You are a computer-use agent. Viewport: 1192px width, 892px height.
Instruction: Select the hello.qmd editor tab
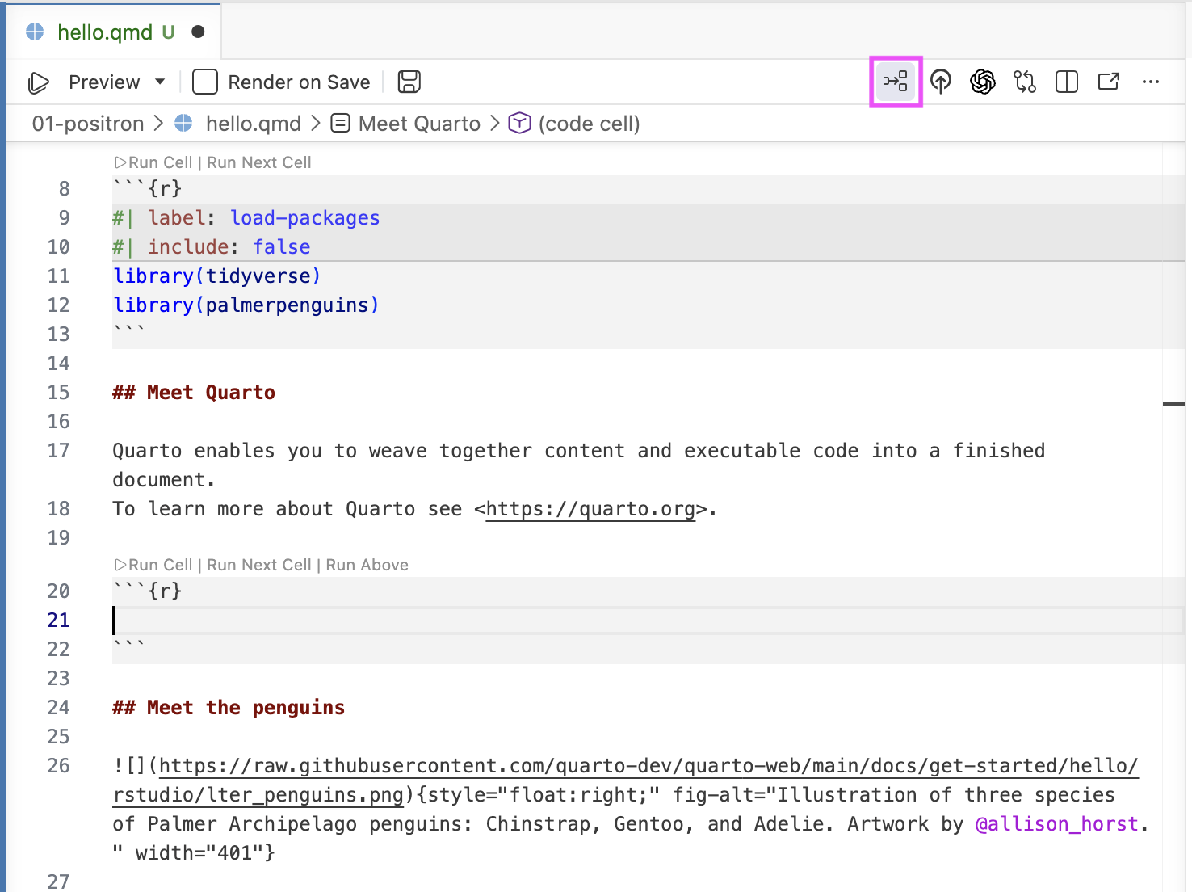pos(113,32)
